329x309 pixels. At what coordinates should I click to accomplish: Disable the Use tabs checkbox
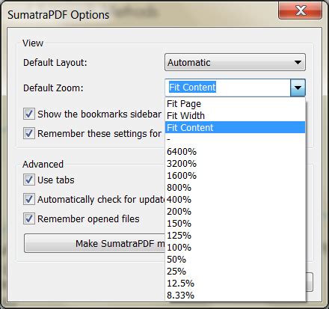click(29, 180)
